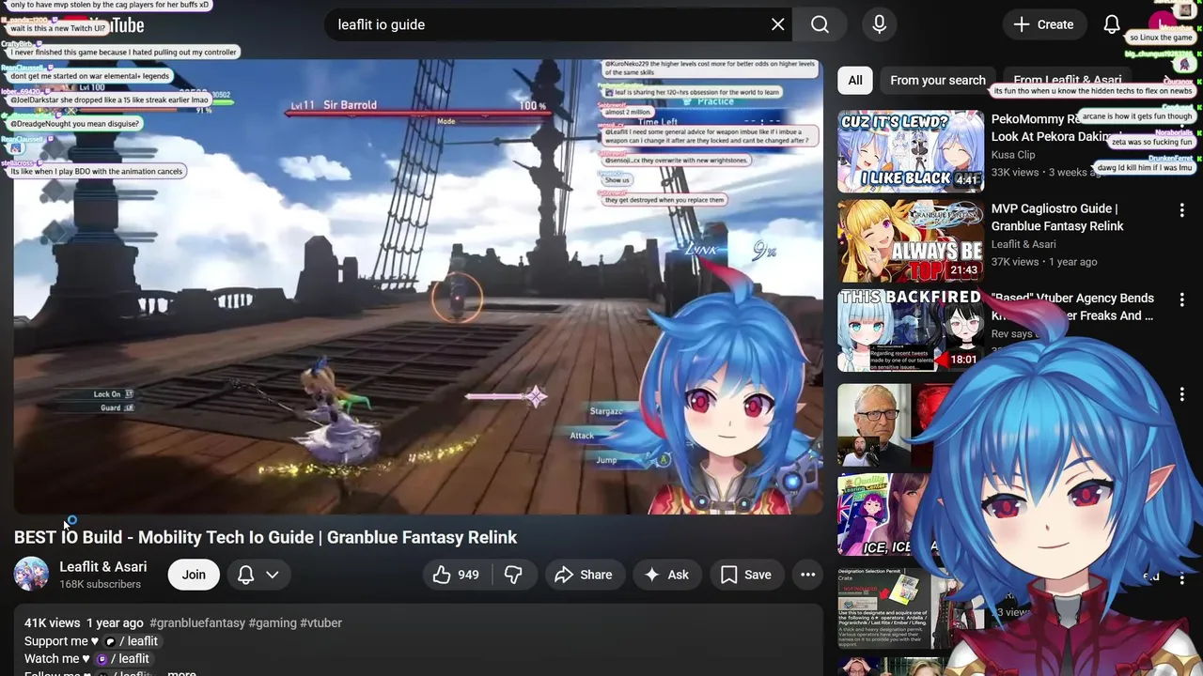The width and height of the screenshot is (1203, 676).
Task: Open more actions ellipsis under video
Action: (807, 575)
